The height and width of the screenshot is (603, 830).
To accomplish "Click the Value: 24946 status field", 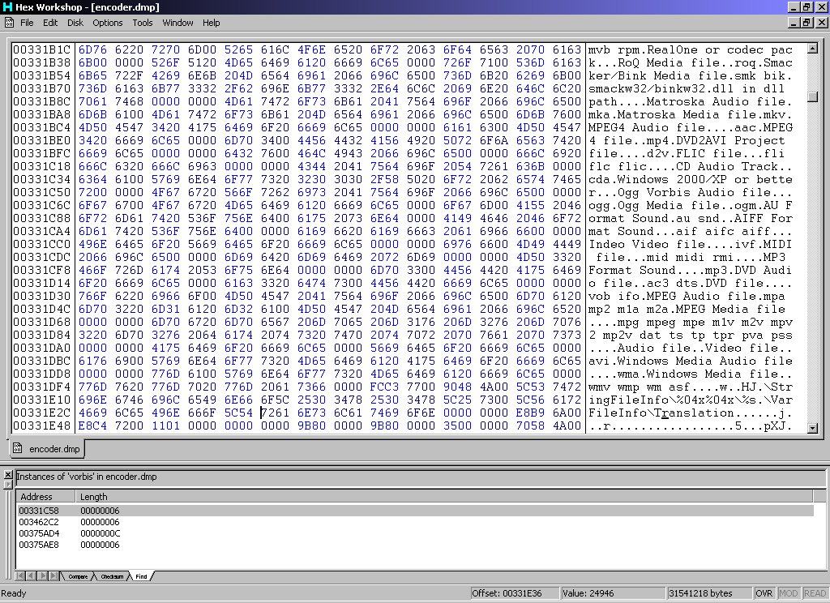I will point(613,593).
